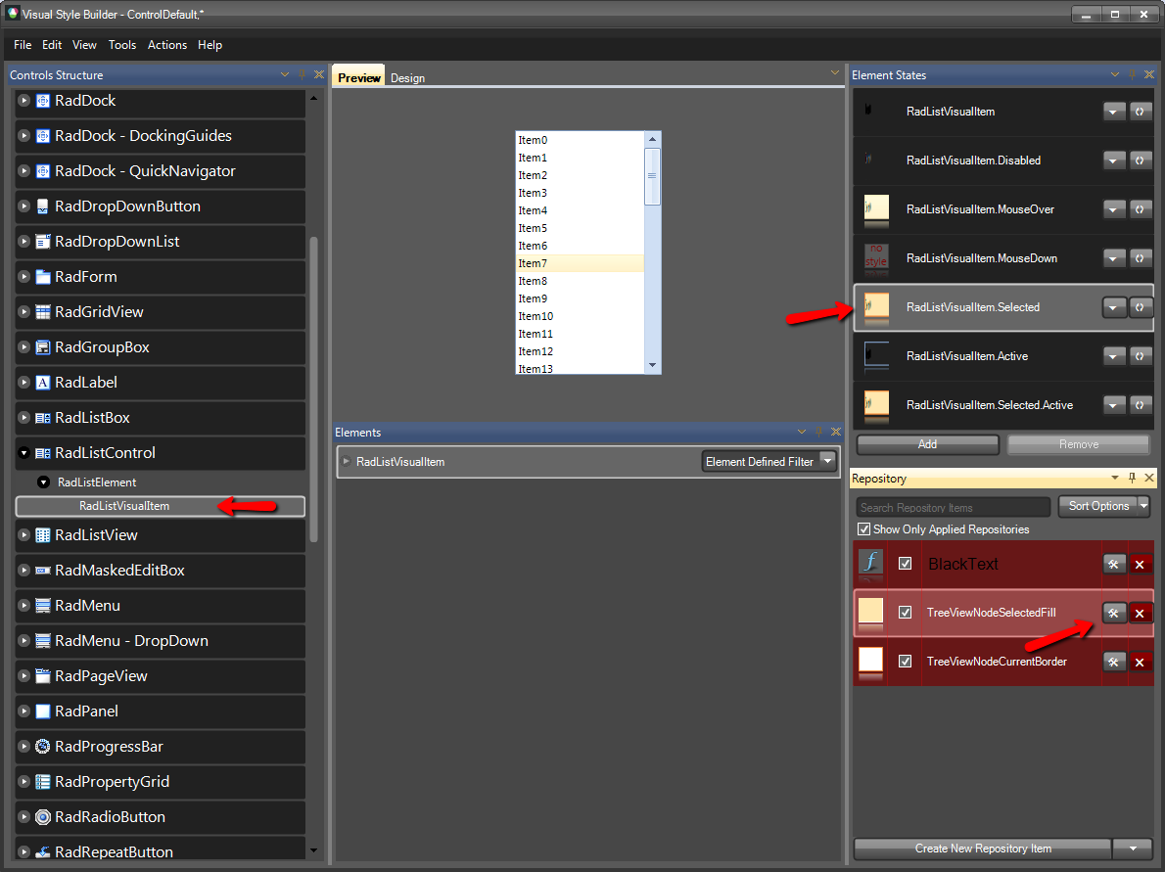The image size is (1165, 872).
Task: Remove TreeViewNodeSelectedFill with red X
Action: click(x=1140, y=614)
